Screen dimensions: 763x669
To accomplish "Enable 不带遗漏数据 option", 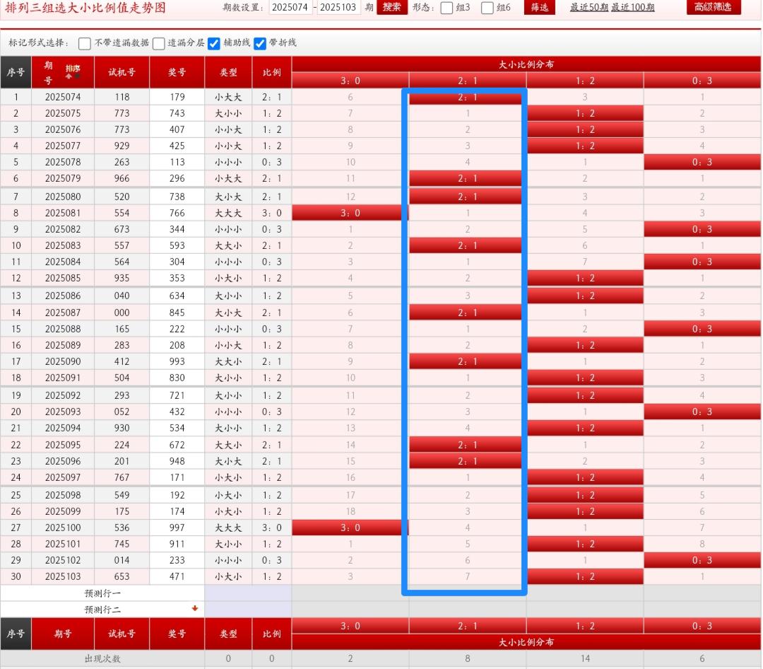I will coord(85,43).
